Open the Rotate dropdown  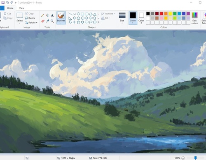coord(31,23)
